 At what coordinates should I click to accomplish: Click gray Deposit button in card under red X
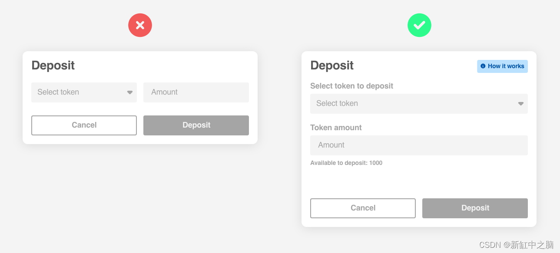pyautogui.click(x=196, y=125)
